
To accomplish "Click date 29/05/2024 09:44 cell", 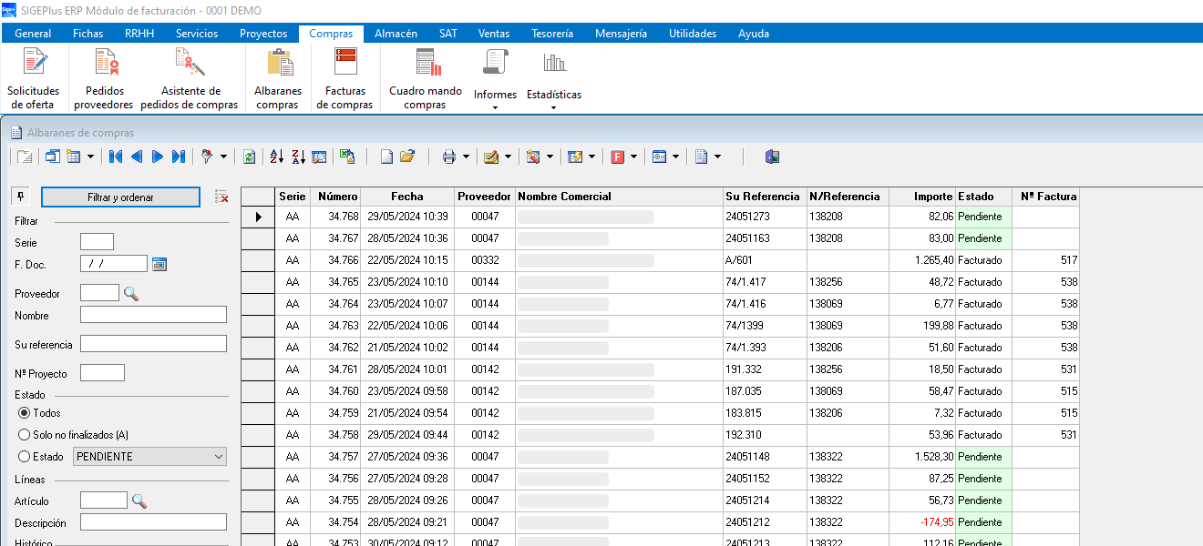I will coord(407,435).
